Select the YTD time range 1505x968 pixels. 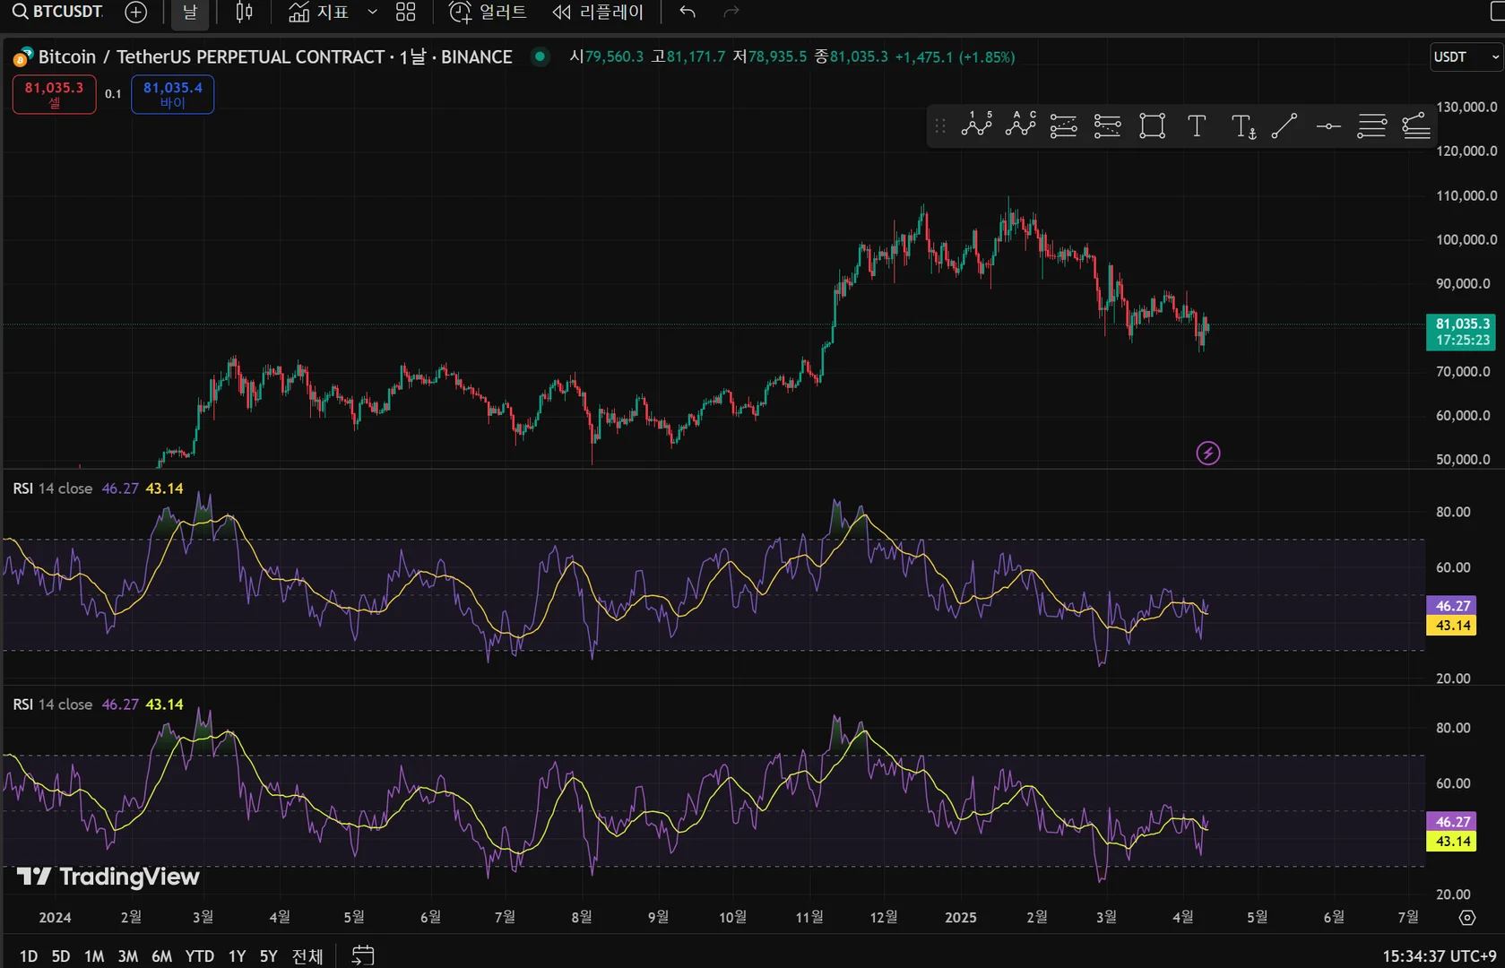[x=199, y=956]
